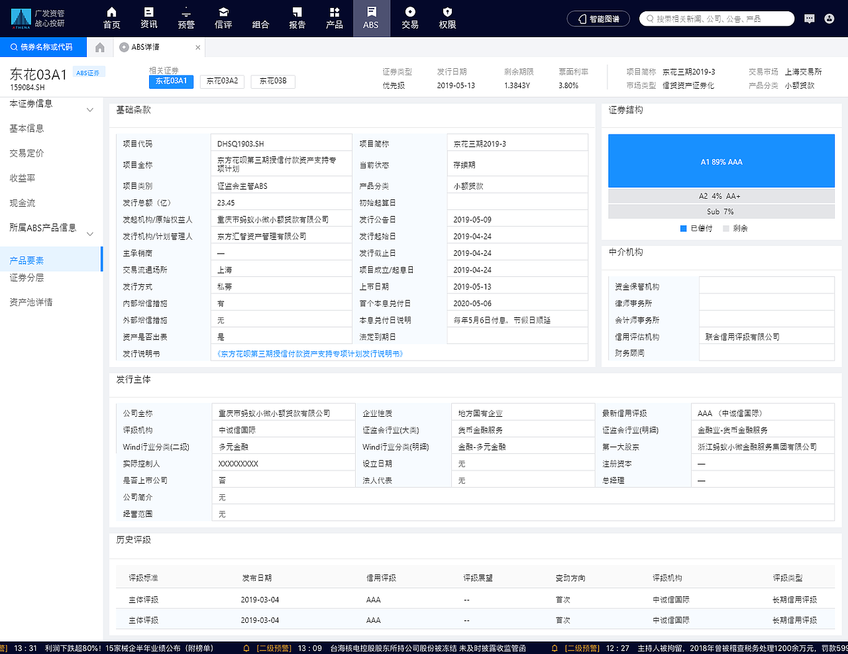The height and width of the screenshot is (654, 848).
Task: Open 证券分层 in the sidebar
Action: 26,278
